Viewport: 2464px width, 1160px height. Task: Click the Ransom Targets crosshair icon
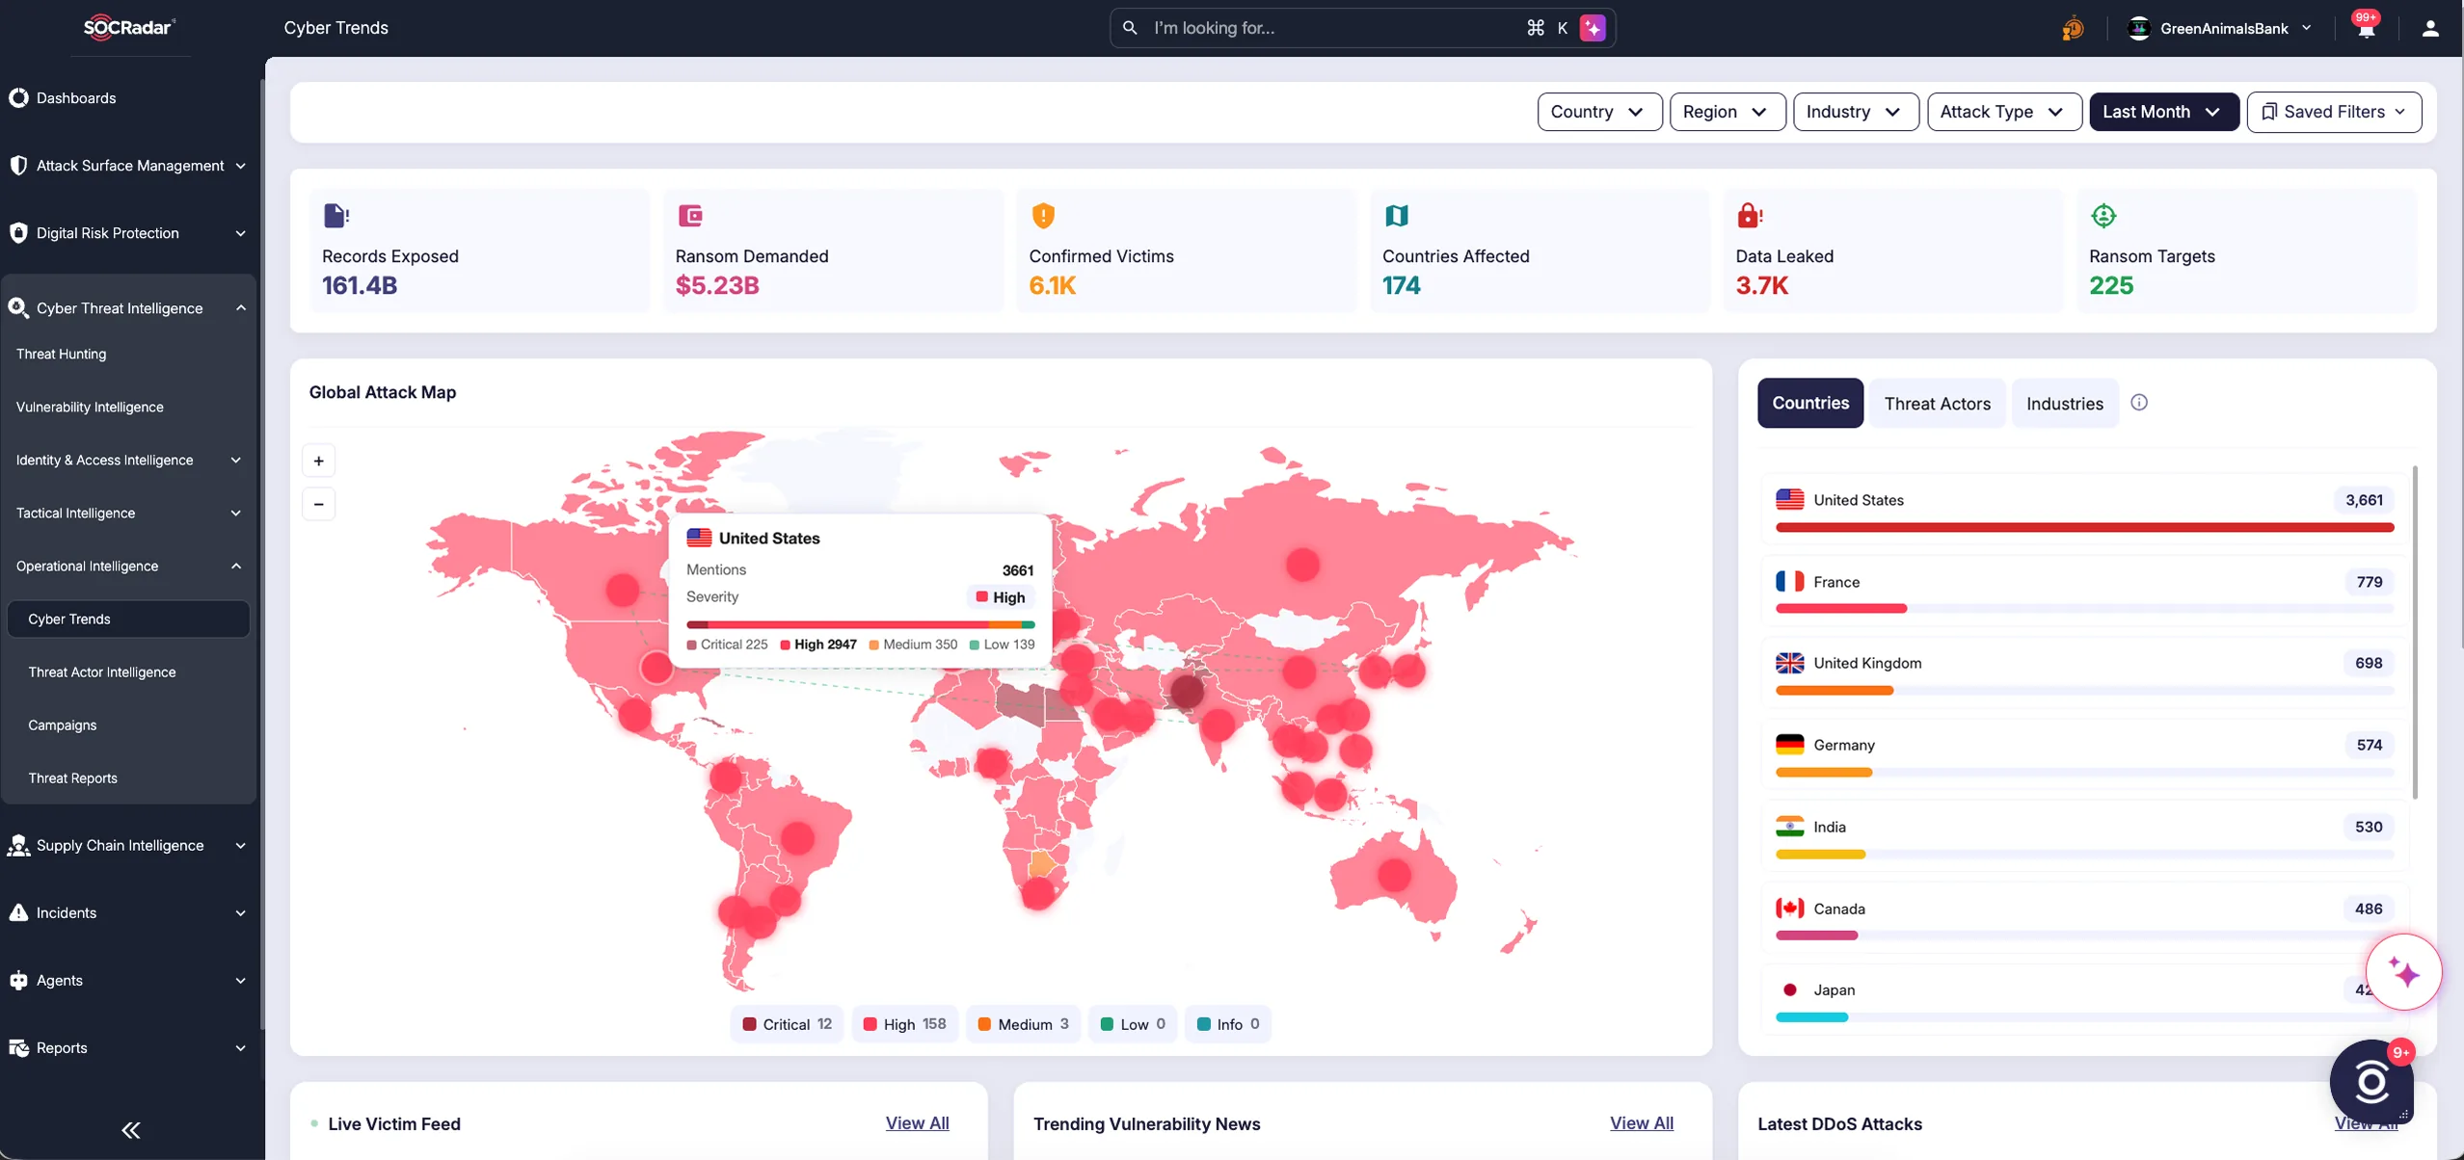pos(2103,216)
